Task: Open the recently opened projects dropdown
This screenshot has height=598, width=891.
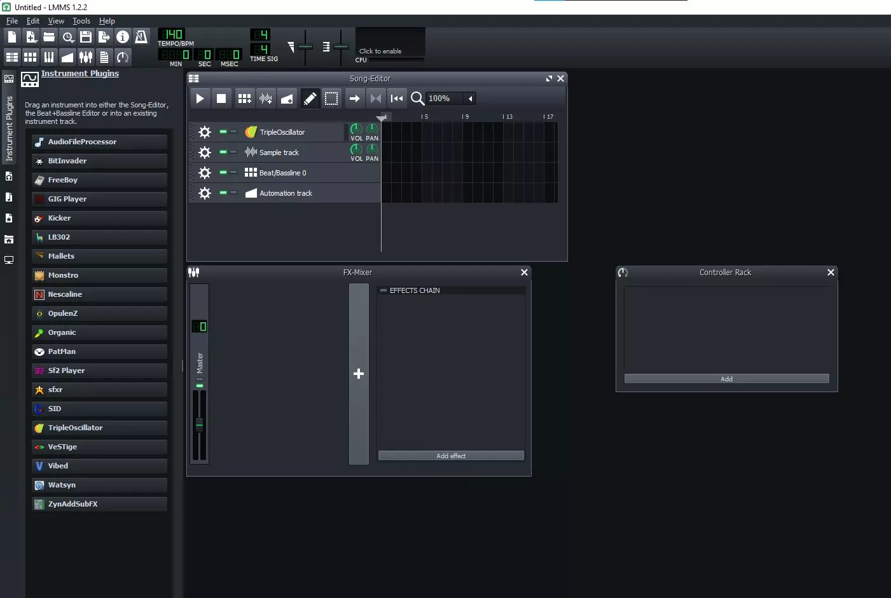Action: (68, 37)
